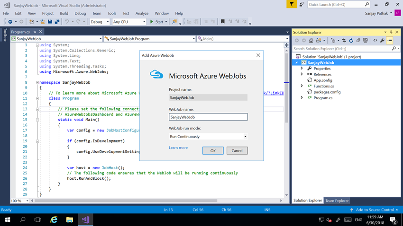
Task: Open the Build menu
Action: (x=64, y=13)
